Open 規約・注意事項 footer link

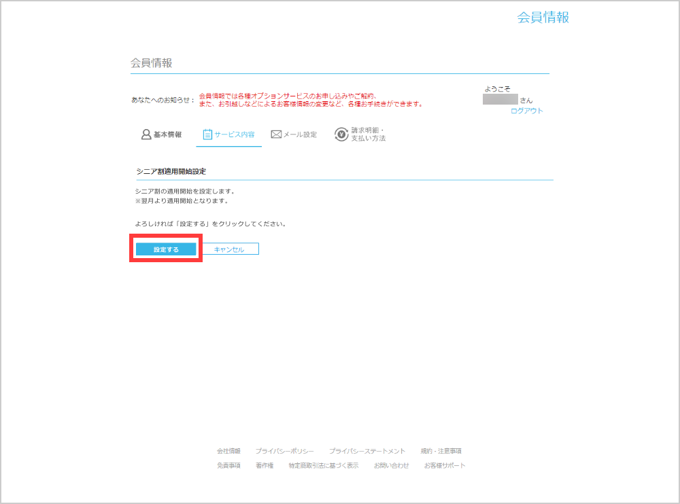441,451
